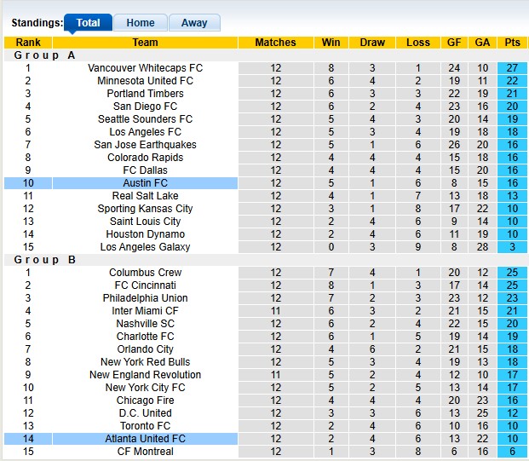529x461 pixels.
Task: Click Vancouver Whitecaps points cell showing 27
Action: 513,68
